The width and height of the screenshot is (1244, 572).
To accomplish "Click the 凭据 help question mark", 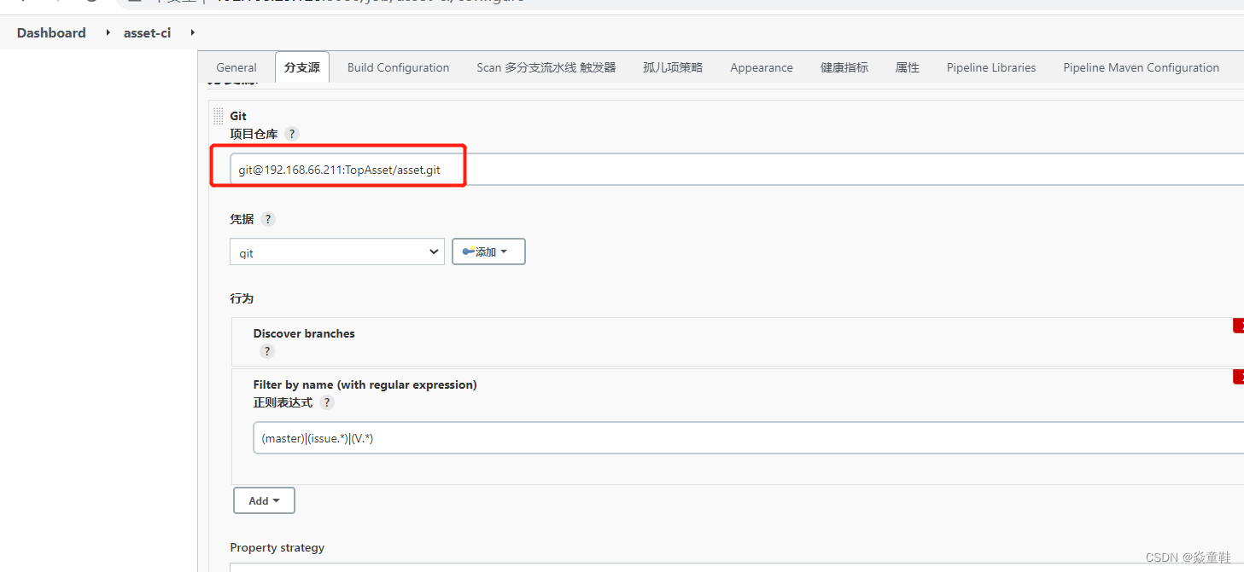I will coord(267,219).
